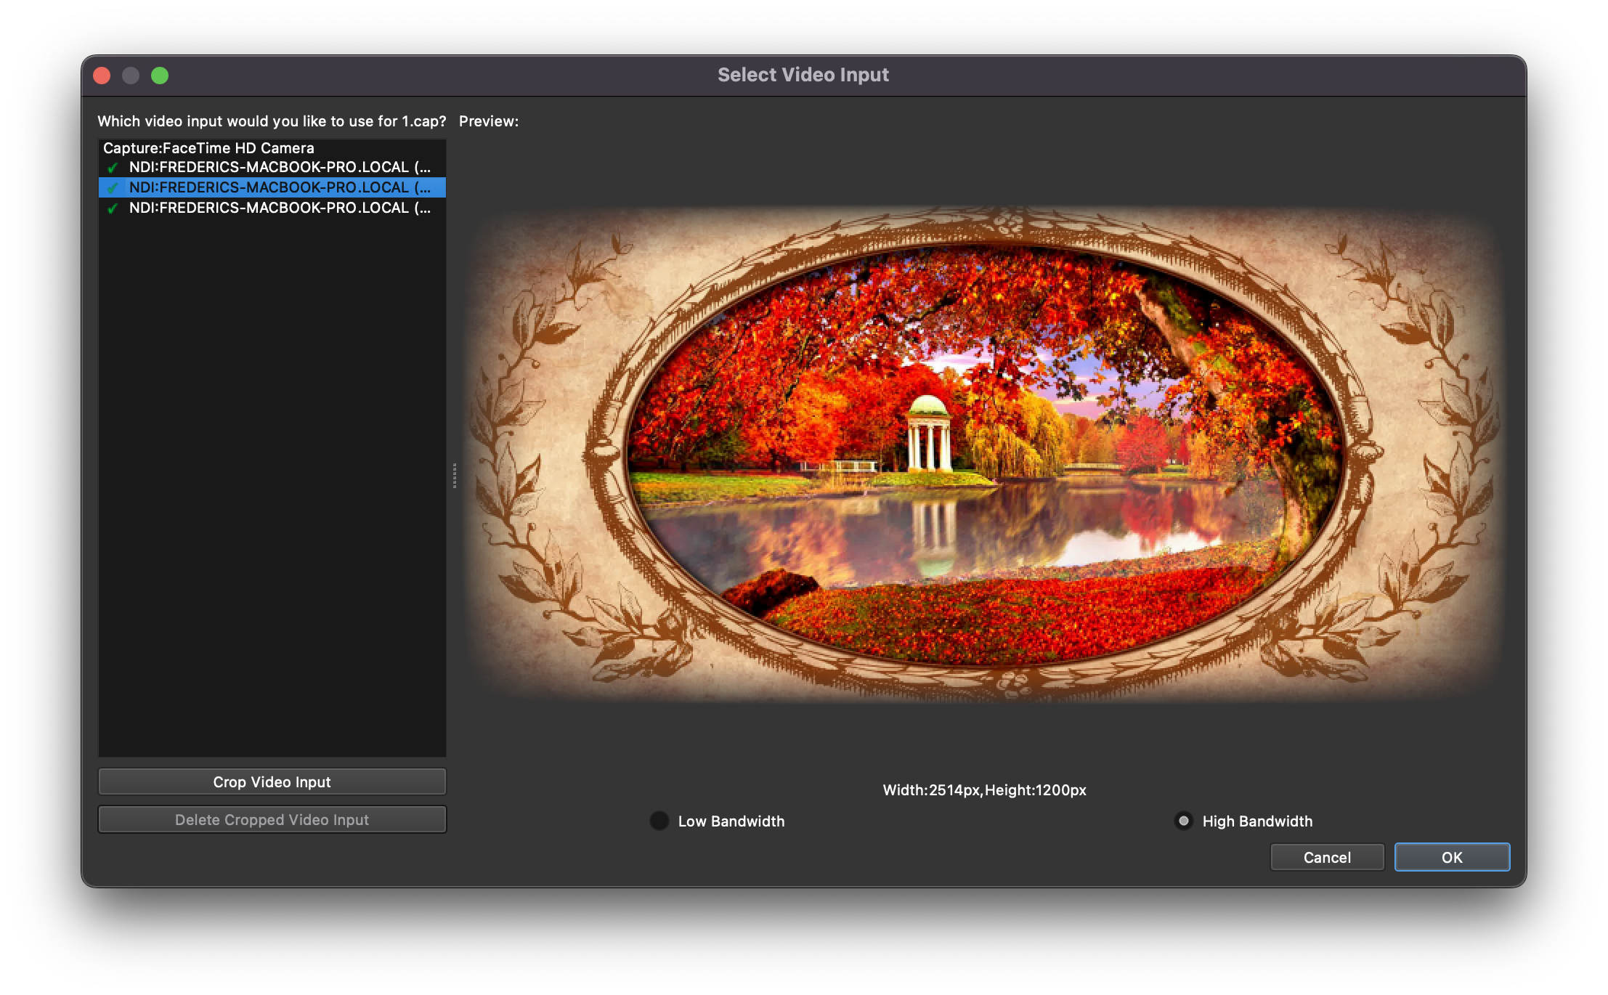Click the Width and Height dimensions label
This screenshot has height=995, width=1608.
tap(984, 790)
